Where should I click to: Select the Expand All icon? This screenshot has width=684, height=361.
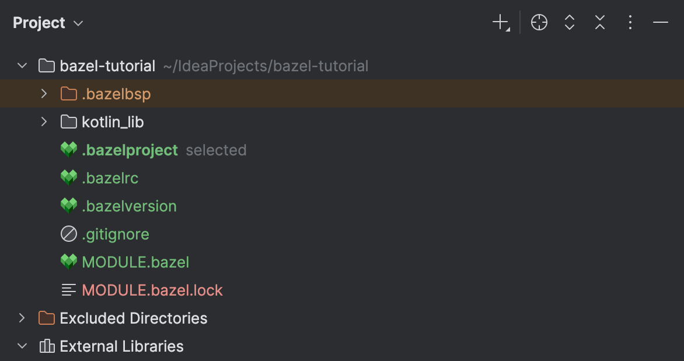pyautogui.click(x=569, y=22)
